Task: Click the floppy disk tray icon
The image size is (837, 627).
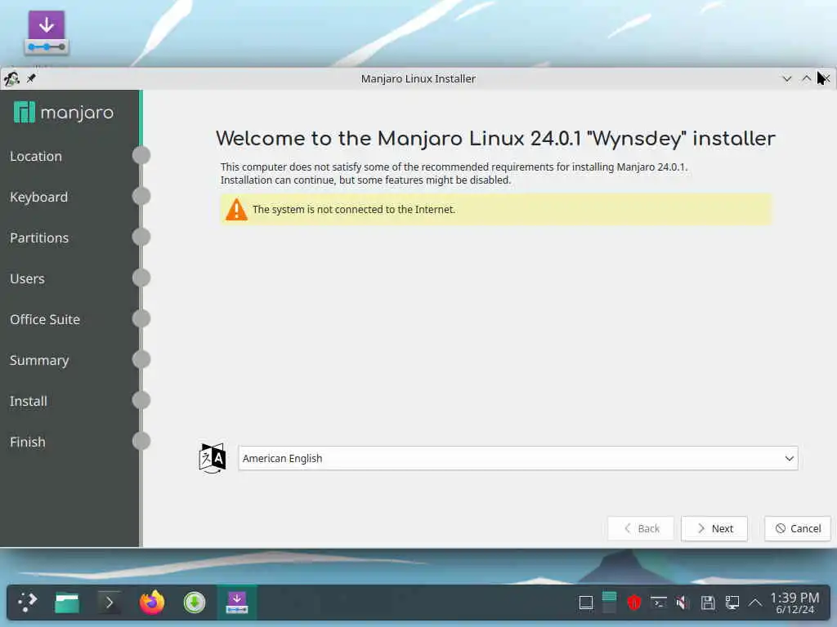Action: point(708,603)
